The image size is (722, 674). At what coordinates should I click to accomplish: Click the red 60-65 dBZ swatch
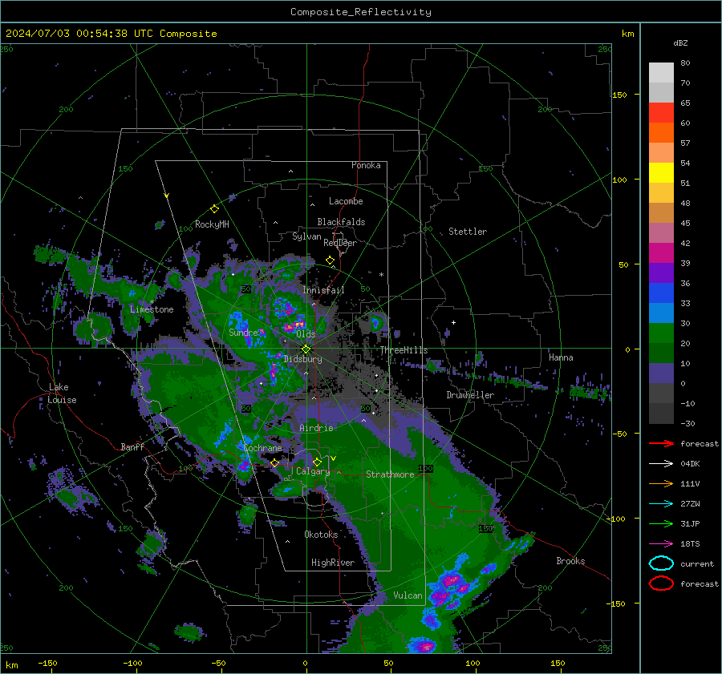(661, 113)
